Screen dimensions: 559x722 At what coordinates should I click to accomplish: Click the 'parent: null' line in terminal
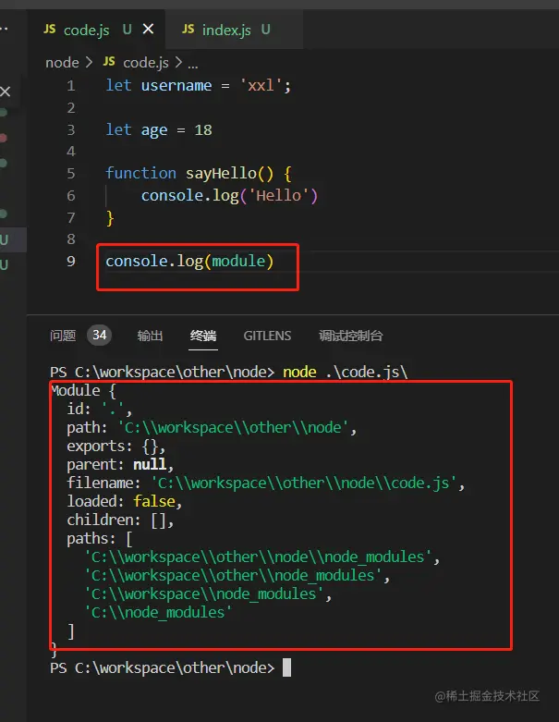[x=120, y=464]
